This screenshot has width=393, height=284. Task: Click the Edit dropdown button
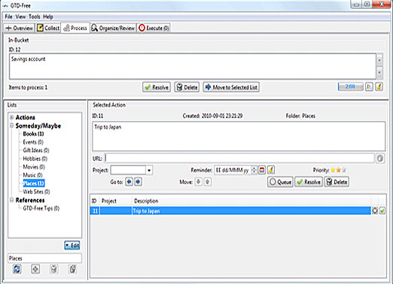[x=72, y=246]
